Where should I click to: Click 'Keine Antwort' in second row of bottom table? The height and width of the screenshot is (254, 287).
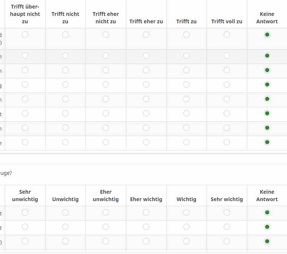[x=267, y=227]
